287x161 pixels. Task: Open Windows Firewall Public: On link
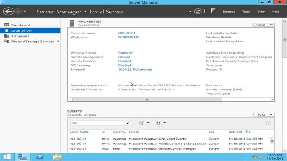point(126,53)
